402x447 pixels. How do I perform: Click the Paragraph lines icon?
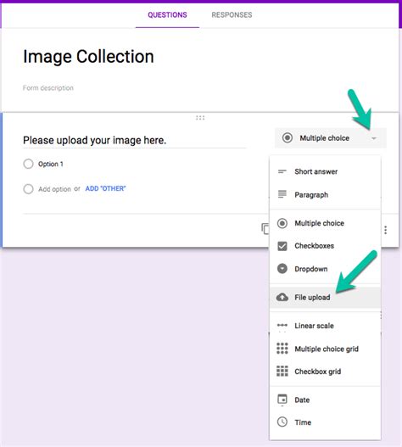point(282,194)
